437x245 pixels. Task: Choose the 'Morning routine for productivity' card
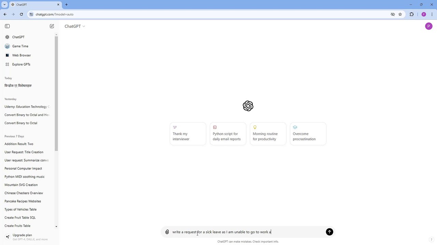pos(268,134)
